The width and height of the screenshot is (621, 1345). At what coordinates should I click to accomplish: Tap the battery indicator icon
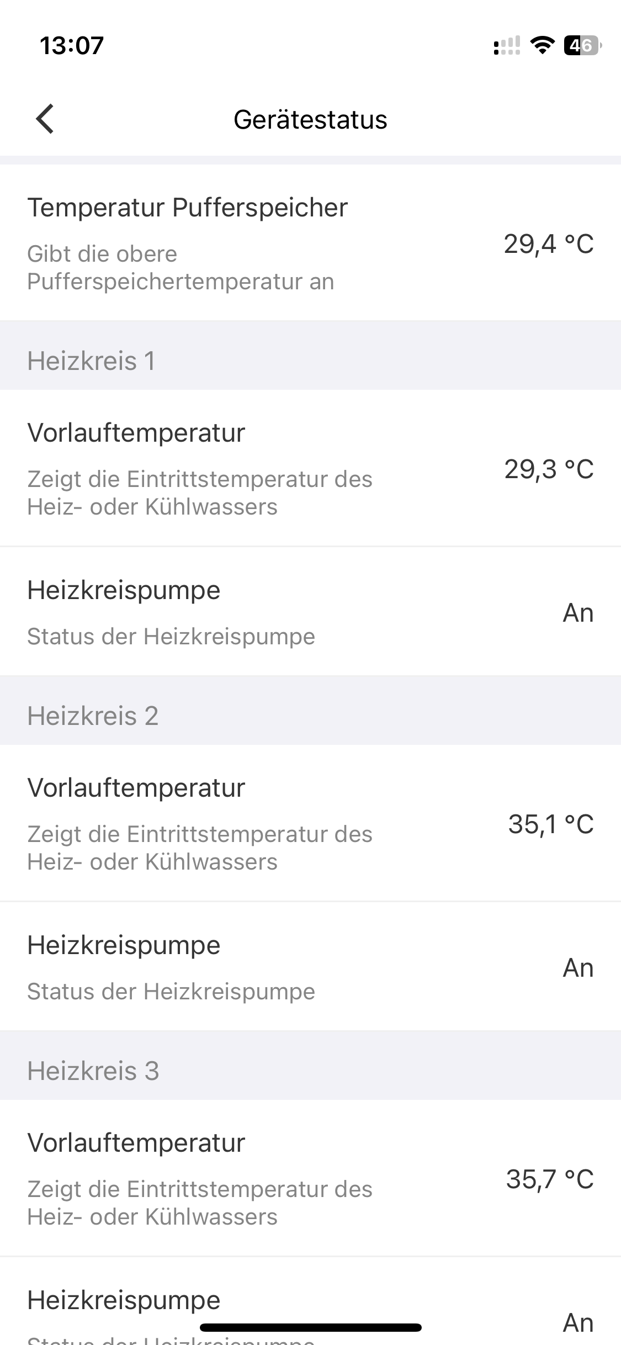tap(582, 45)
